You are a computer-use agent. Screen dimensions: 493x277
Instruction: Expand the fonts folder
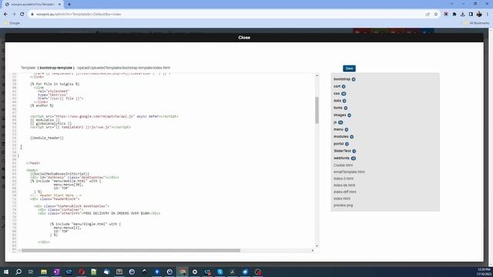[338, 108]
